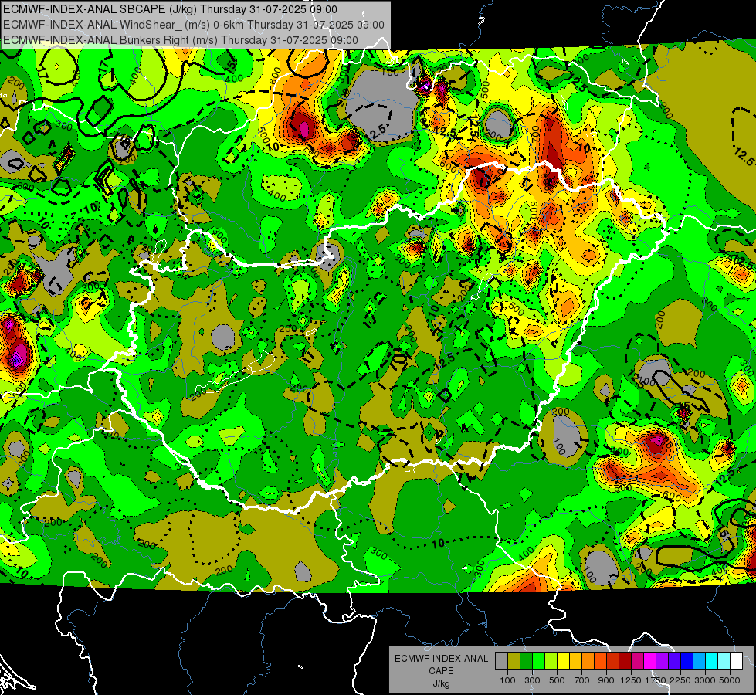Click the 300 value under legend scale
756x695 pixels.
point(532,680)
